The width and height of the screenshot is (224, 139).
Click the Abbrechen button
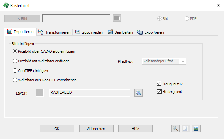coord(96,129)
